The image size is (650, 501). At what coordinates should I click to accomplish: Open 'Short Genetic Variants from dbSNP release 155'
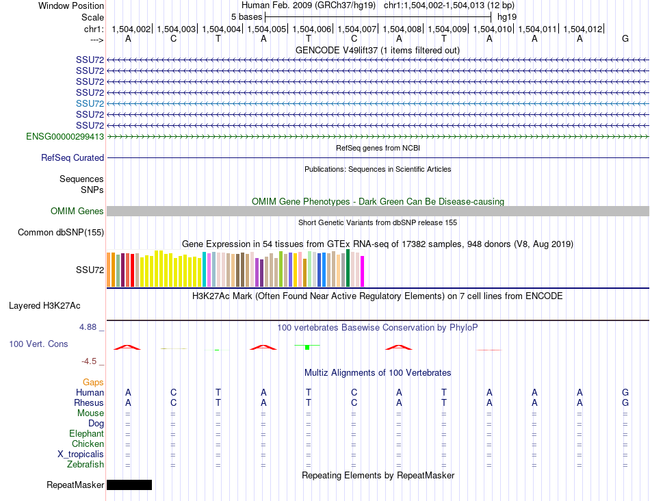tap(378, 222)
